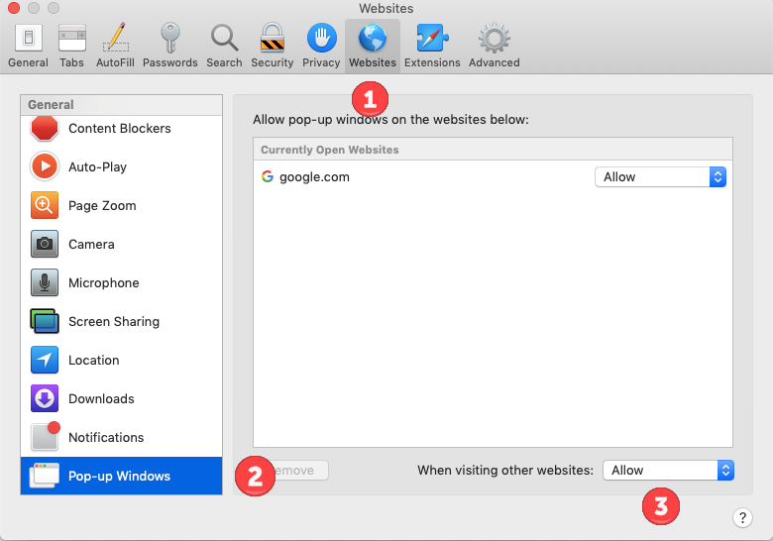Open the Passwords key preferences
The height and width of the screenshot is (541, 773).
click(x=170, y=46)
